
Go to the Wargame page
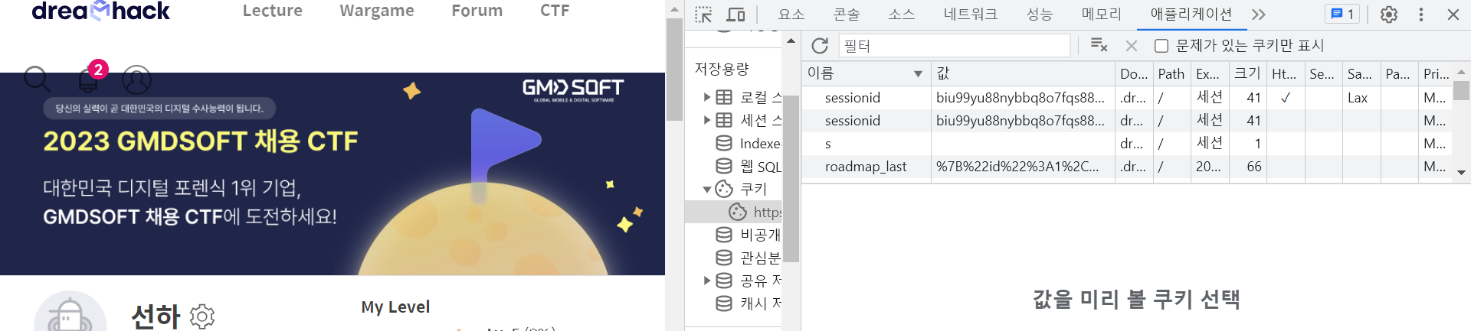pos(377,11)
